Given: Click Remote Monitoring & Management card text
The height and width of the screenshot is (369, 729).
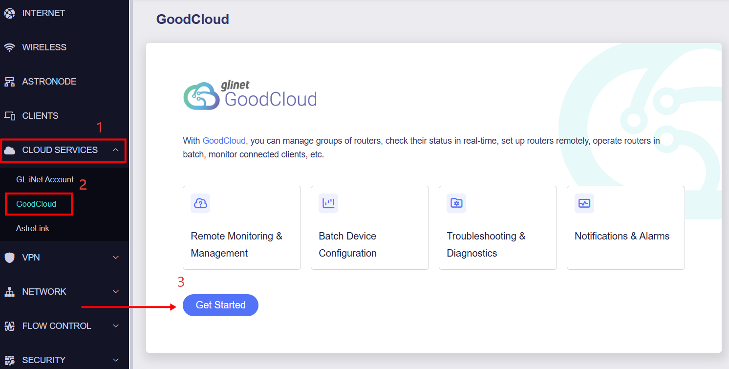Looking at the screenshot, I should pyautogui.click(x=236, y=244).
